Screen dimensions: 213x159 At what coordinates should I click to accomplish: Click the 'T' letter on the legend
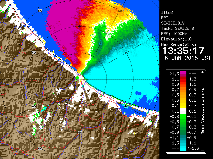tap(203, 150)
